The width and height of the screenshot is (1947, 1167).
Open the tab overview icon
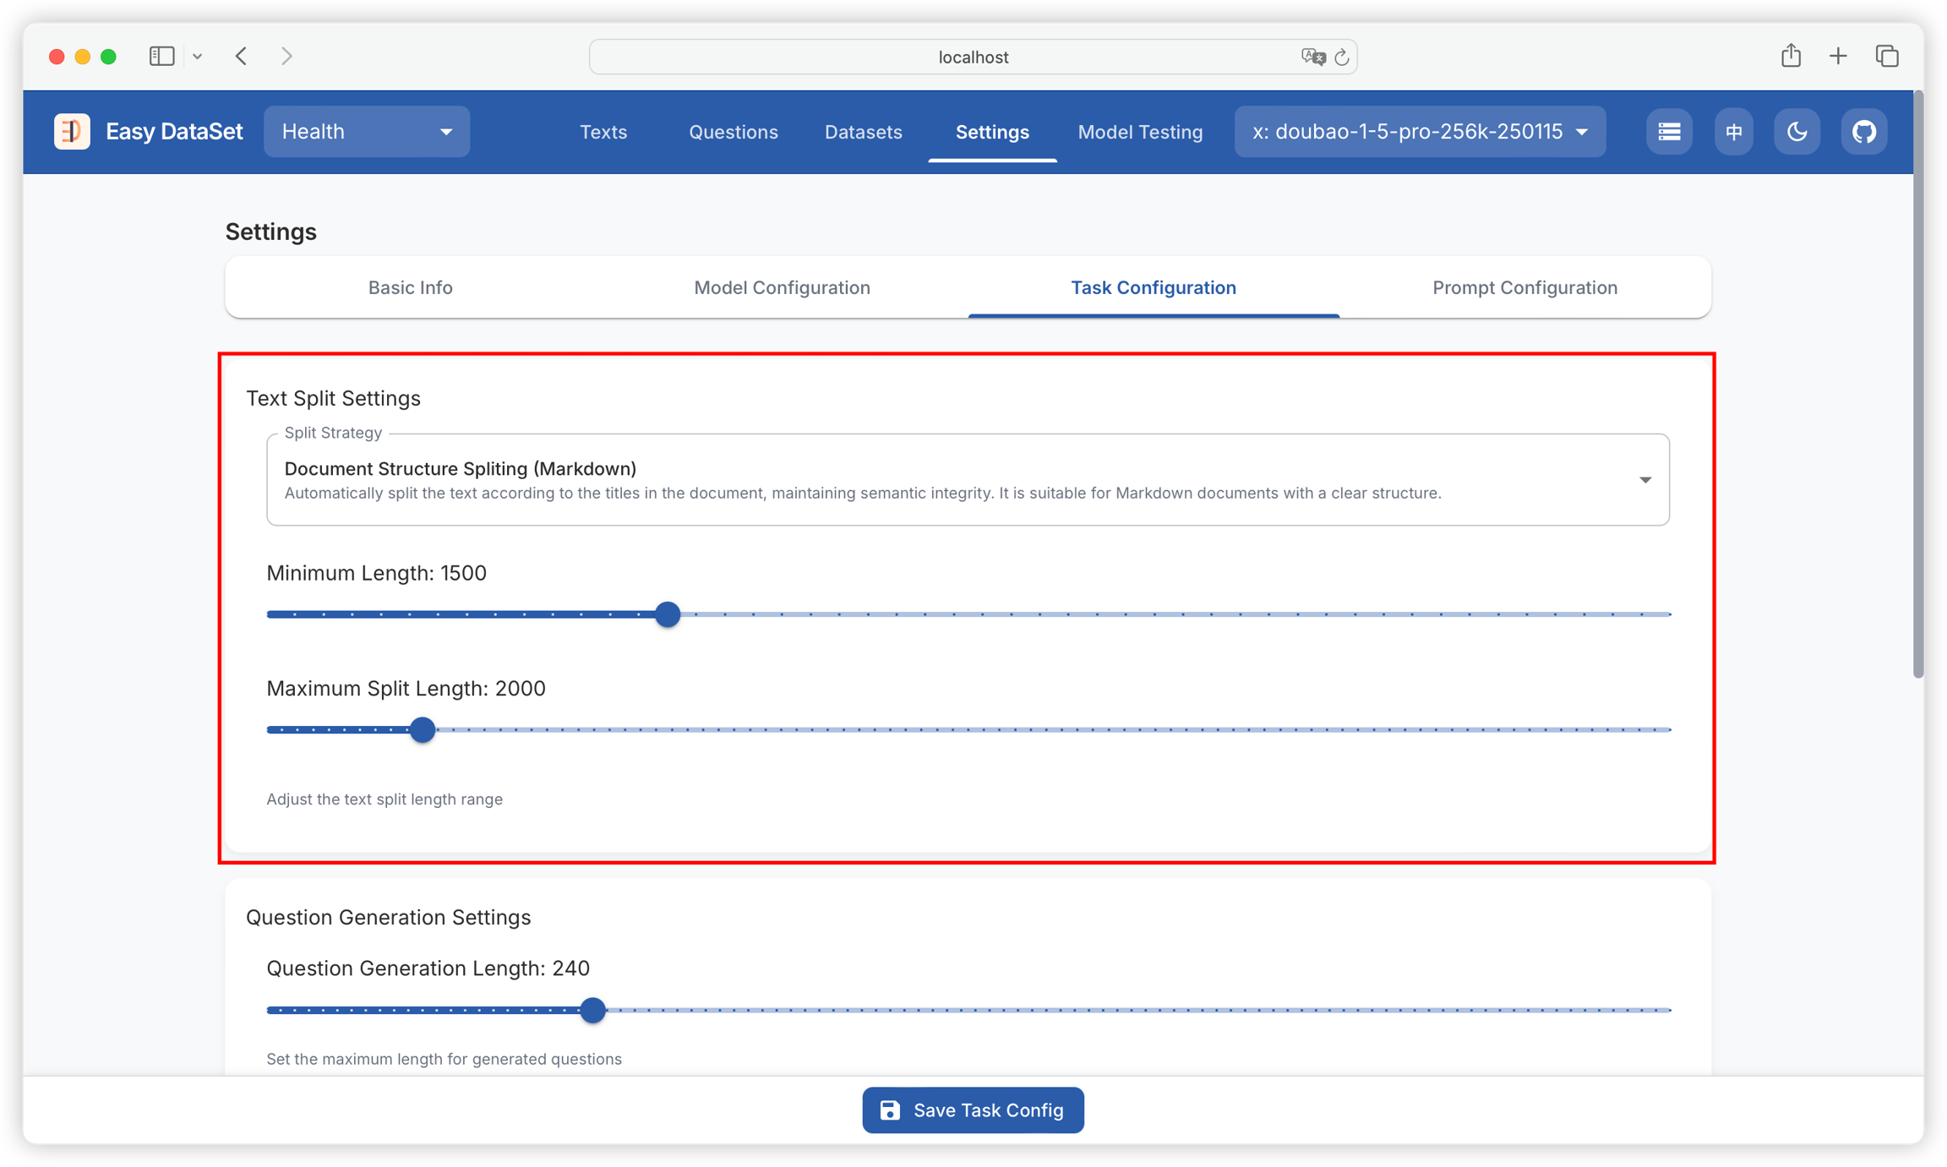point(1887,56)
